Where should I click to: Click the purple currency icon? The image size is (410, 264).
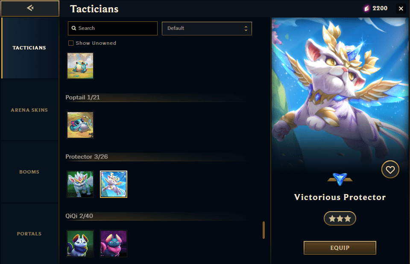click(366, 9)
